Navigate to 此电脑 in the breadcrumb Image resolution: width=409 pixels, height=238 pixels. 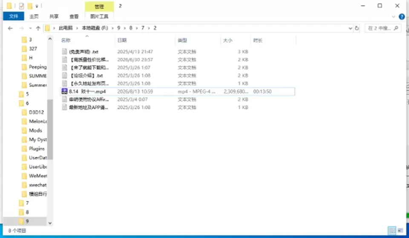[x=66, y=28]
